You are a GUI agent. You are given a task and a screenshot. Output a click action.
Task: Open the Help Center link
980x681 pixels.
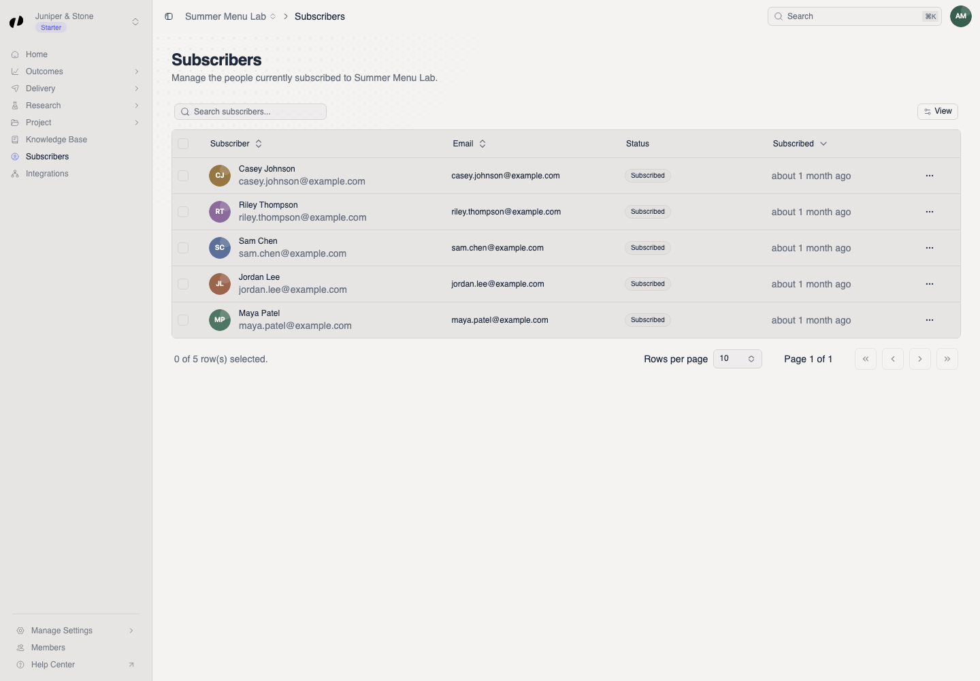(76, 665)
